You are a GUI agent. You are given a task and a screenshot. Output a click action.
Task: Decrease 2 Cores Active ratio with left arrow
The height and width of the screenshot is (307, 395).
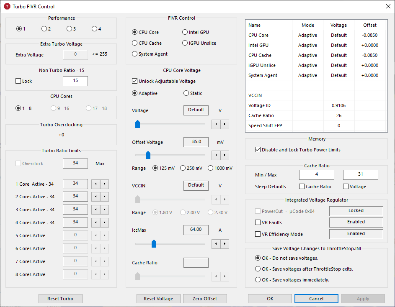point(96,197)
